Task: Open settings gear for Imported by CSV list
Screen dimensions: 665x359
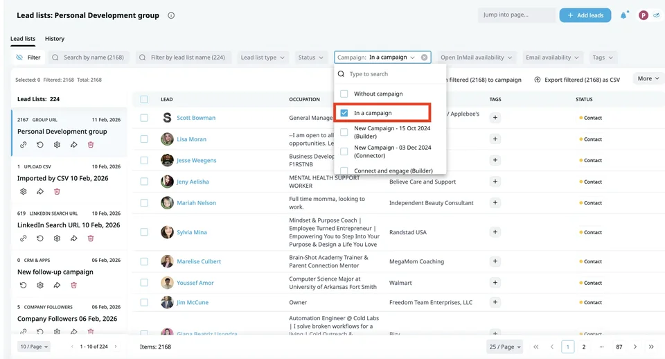Action: point(24,191)
